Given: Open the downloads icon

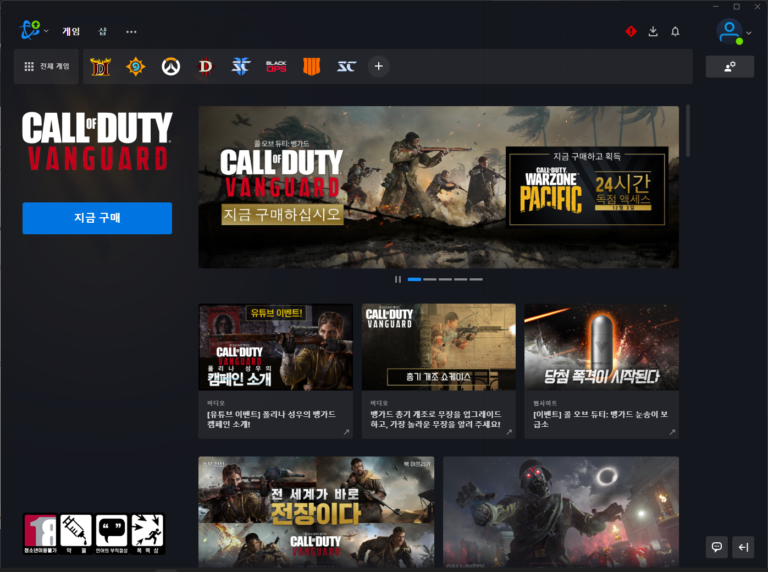Looking at the screenshot, I should (653, 31).
